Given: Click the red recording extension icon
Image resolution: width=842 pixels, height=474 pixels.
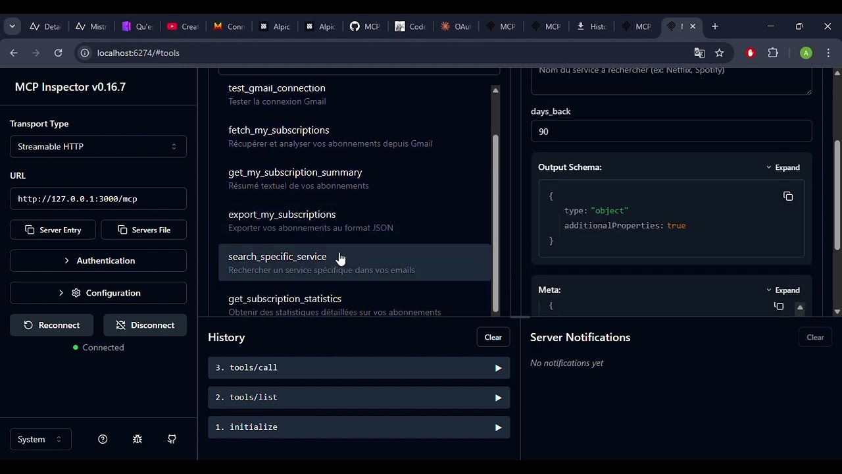Looking at the screenshot, I should point(750,53).
